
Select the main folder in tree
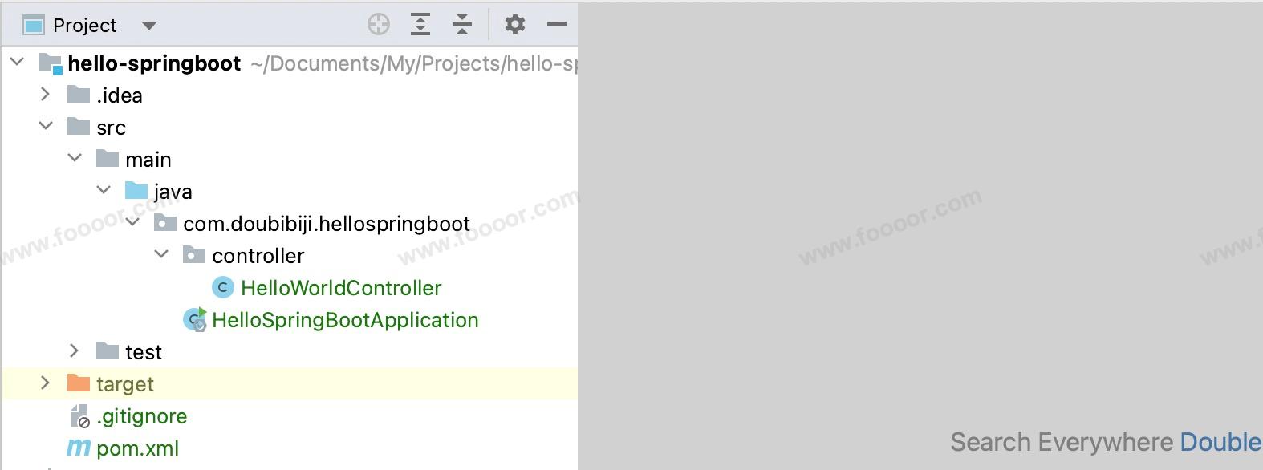(148, 160)
